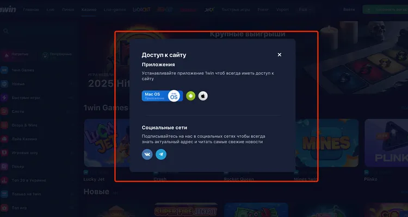
Task: Open JetX logo in top navigation
Action: (209, 10)
